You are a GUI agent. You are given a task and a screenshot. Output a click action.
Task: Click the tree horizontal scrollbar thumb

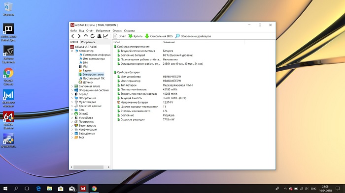88,167
